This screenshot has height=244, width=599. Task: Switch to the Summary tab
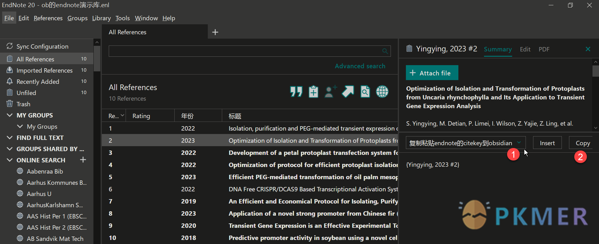(498, 49)
